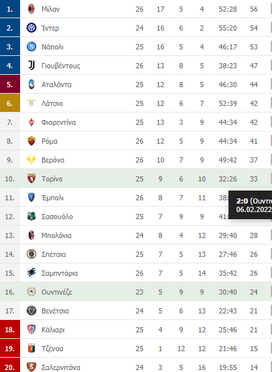Click the Inter club crest icon

31,28
